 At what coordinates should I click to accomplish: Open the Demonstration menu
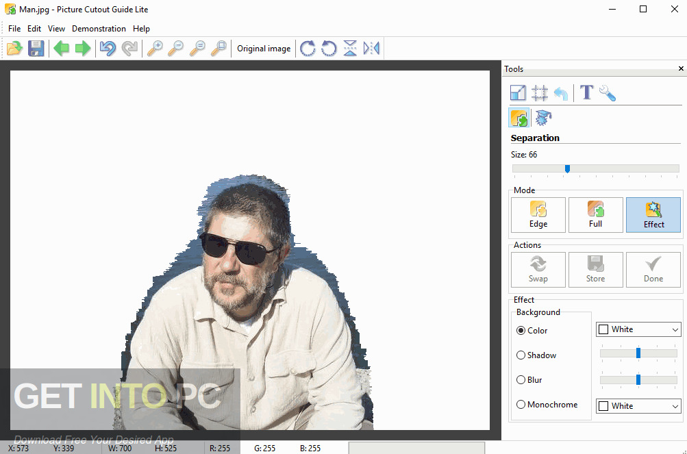tap(99, 29)
